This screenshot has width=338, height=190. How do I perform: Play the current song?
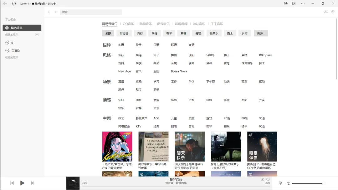(22, 183)
